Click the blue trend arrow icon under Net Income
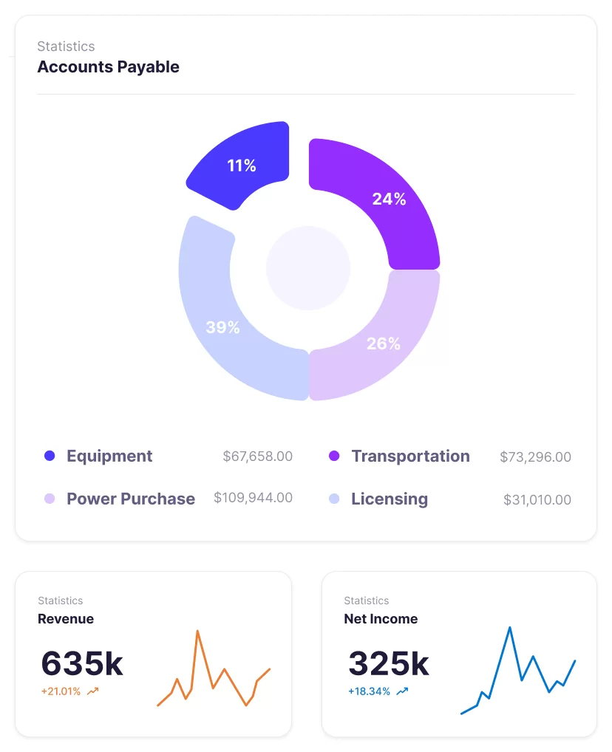Viewport: 612px width, 752px height. point(402,691)
